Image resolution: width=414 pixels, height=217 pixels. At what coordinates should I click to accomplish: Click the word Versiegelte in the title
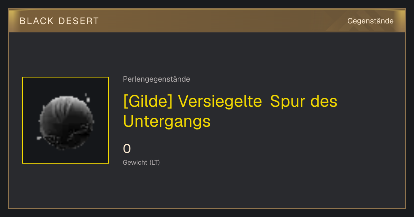click(220, 101)
